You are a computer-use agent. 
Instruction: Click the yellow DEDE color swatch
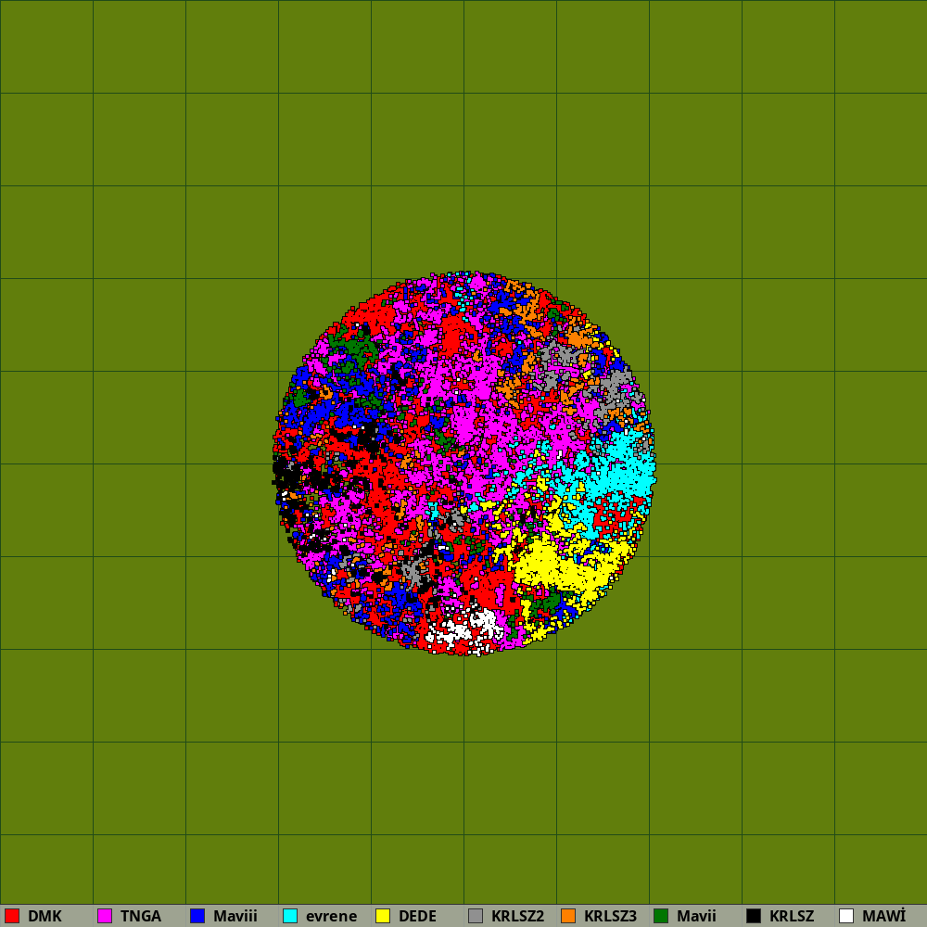tap(383, 916)
